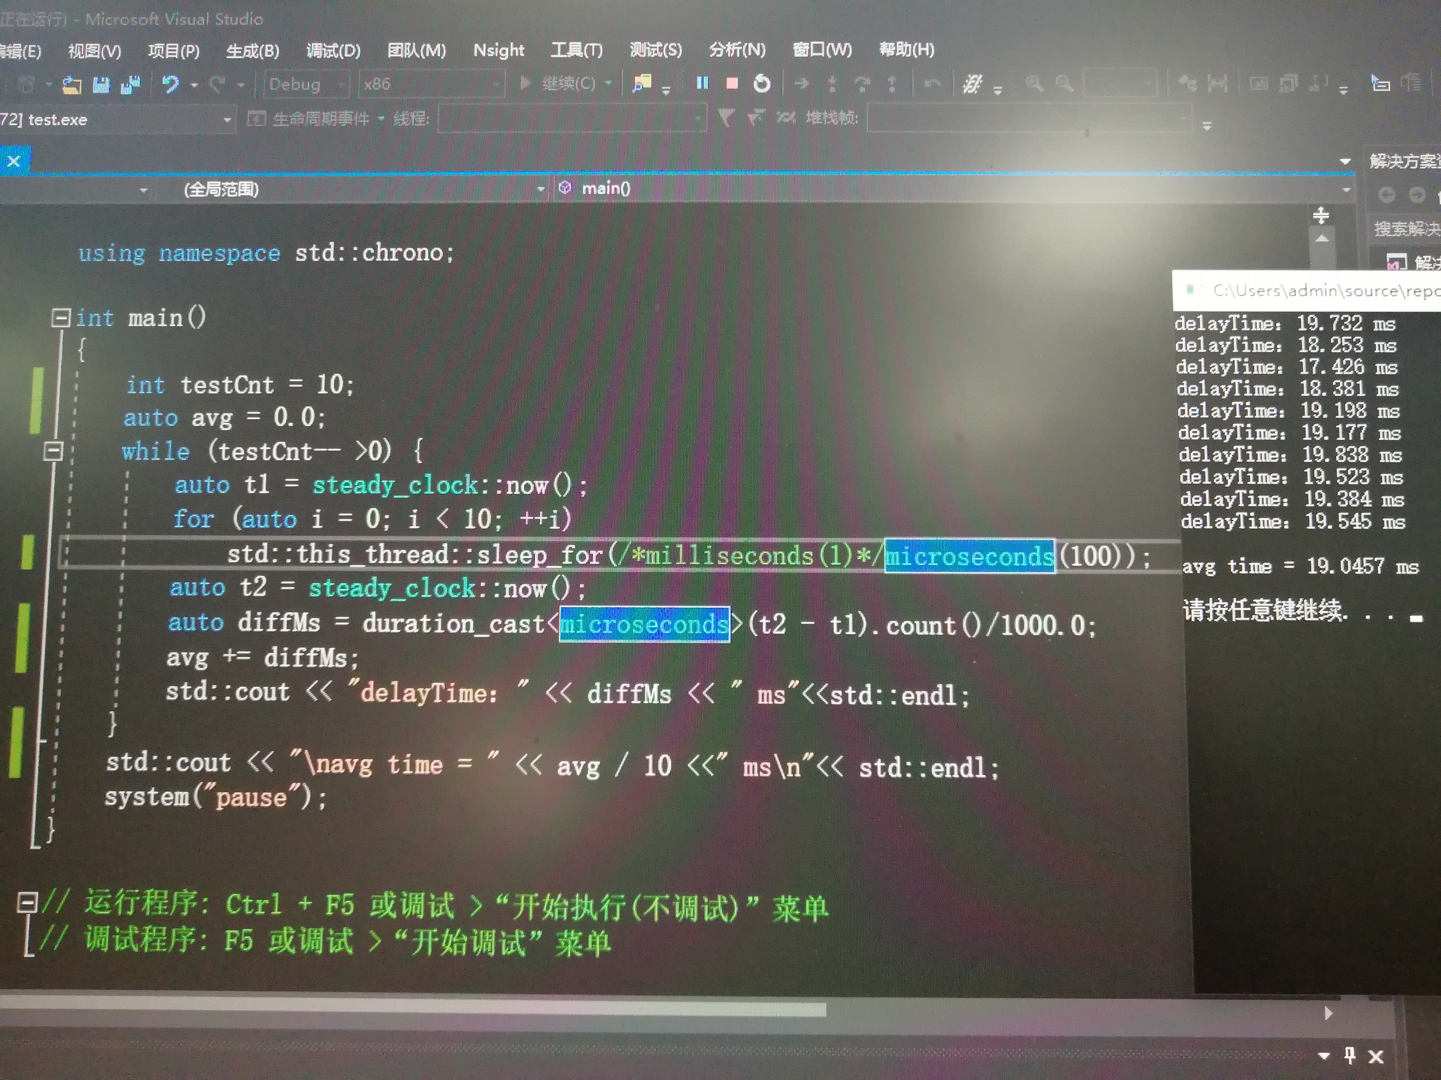Collapse the while loop code block
The height and width of the screenshot is (1080, 1441).
pyautogui.click(x=53, y=450)
